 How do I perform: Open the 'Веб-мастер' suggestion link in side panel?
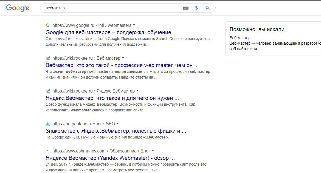[240, 38]
